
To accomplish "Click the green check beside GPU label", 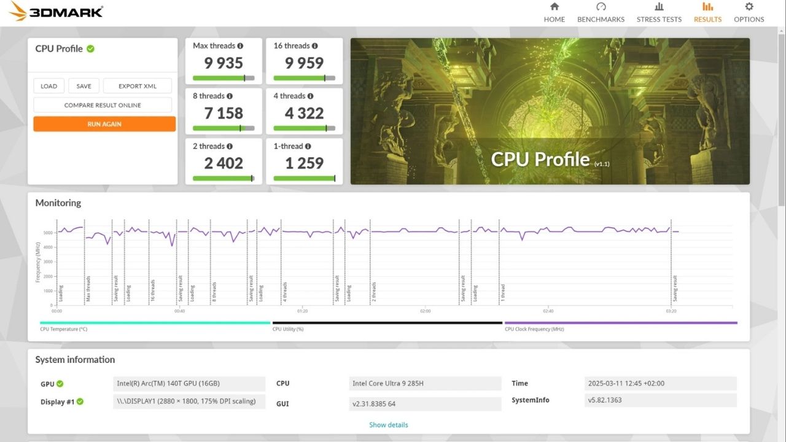I will pyautogui.click(x=60, y=384).
